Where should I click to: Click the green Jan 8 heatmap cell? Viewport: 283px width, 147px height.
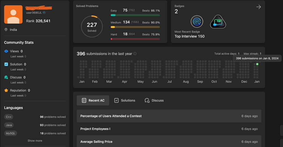[x=257, y=64]
